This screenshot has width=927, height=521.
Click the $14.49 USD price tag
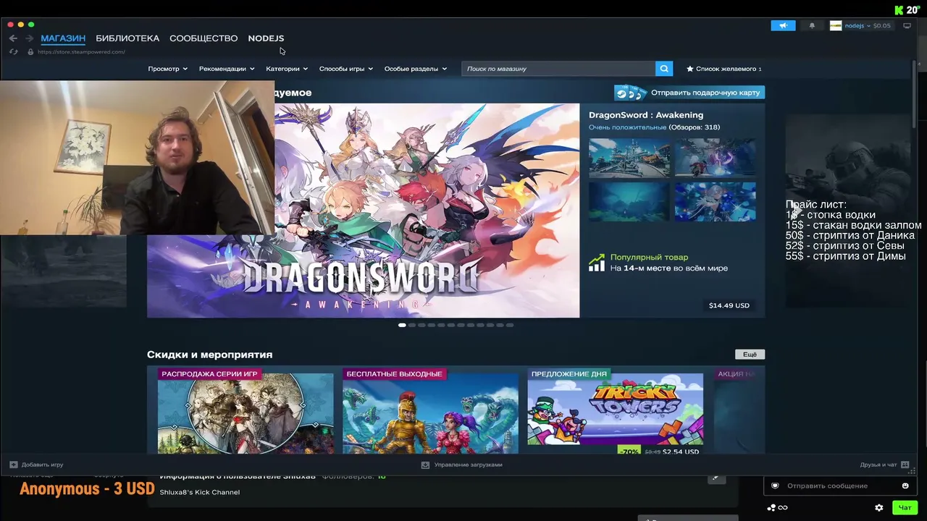[729, 305]
